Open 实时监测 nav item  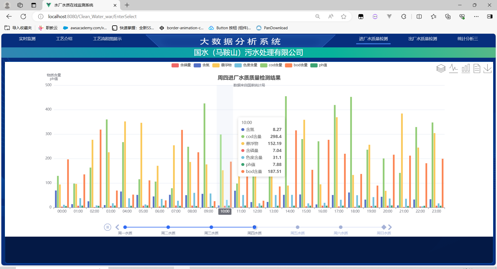click(27, 39)
